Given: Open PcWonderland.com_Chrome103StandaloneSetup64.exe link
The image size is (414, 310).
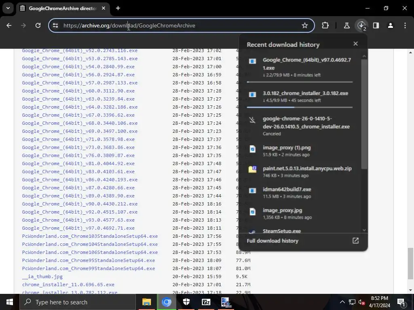Looking at the screenshot, I should coord(90,236).
